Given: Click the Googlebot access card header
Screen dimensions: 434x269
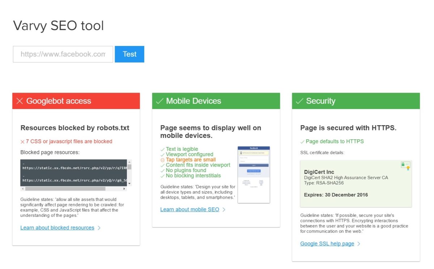Looking at the screenshot, I should click(76, 101).
